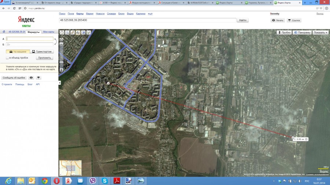Viewport: 330px width, 185px height.
Task: Activate the magnifier zoom tool
Action: [67, 33]
